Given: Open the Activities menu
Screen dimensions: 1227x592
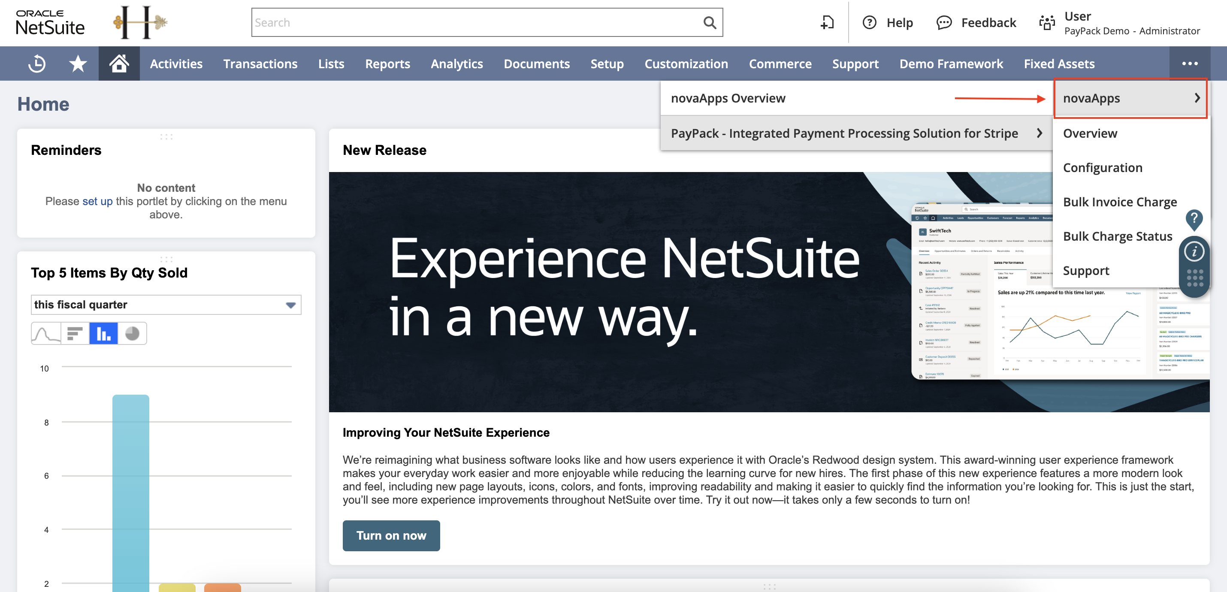Looking at the screenshot, I should coord(176,63).
